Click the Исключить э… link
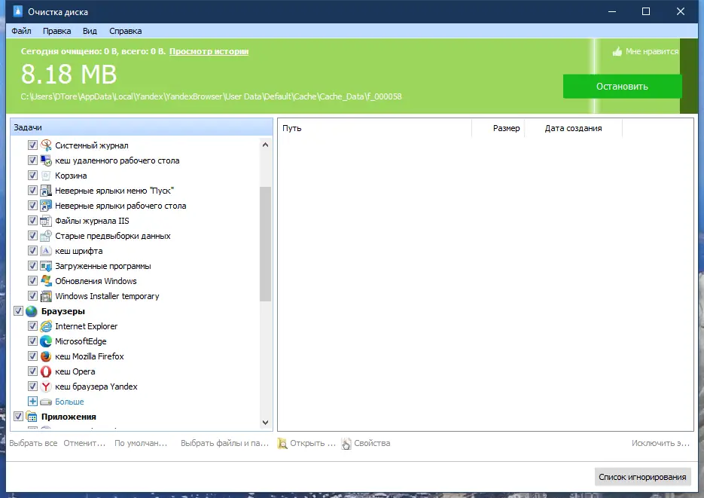This screenshot has width=704, height=498. tap(660, 443)
